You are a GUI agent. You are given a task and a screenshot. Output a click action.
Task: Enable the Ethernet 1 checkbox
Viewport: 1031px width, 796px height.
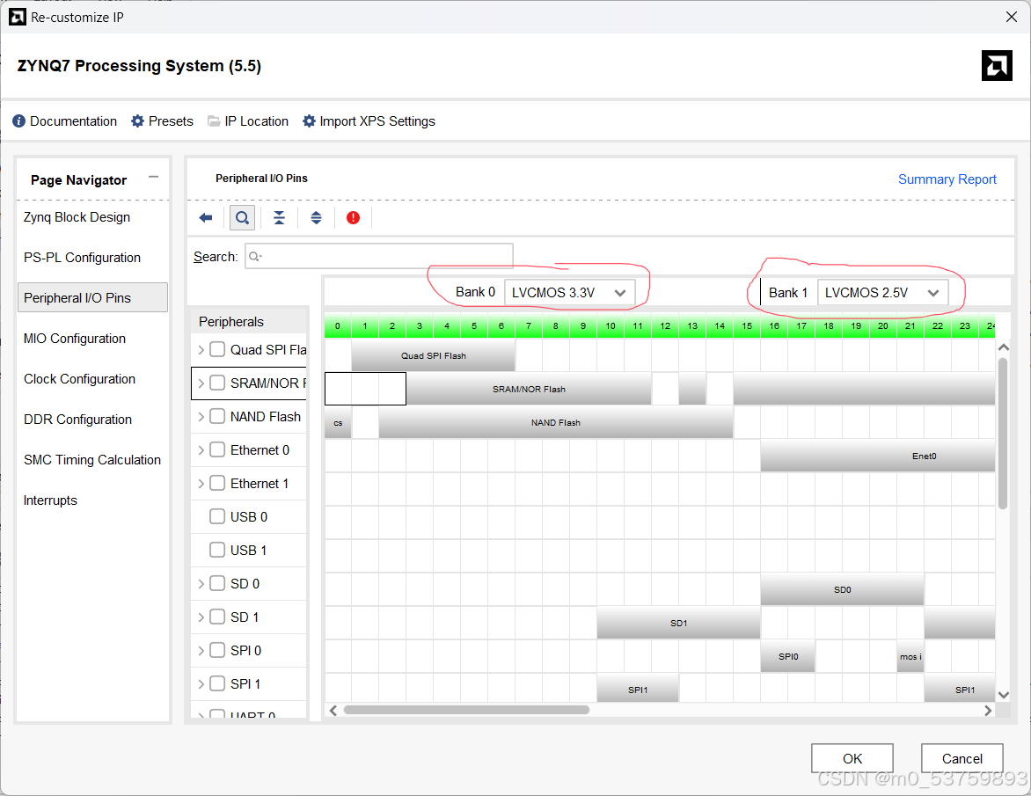pos(217,483)
